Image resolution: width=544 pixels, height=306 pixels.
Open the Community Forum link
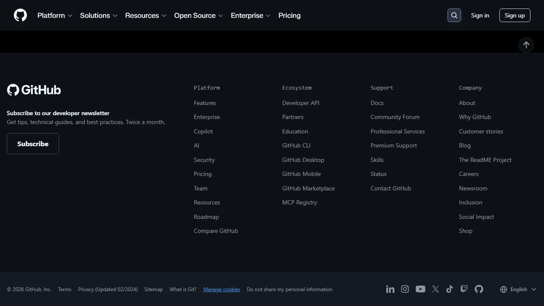(x=395, y=117)
